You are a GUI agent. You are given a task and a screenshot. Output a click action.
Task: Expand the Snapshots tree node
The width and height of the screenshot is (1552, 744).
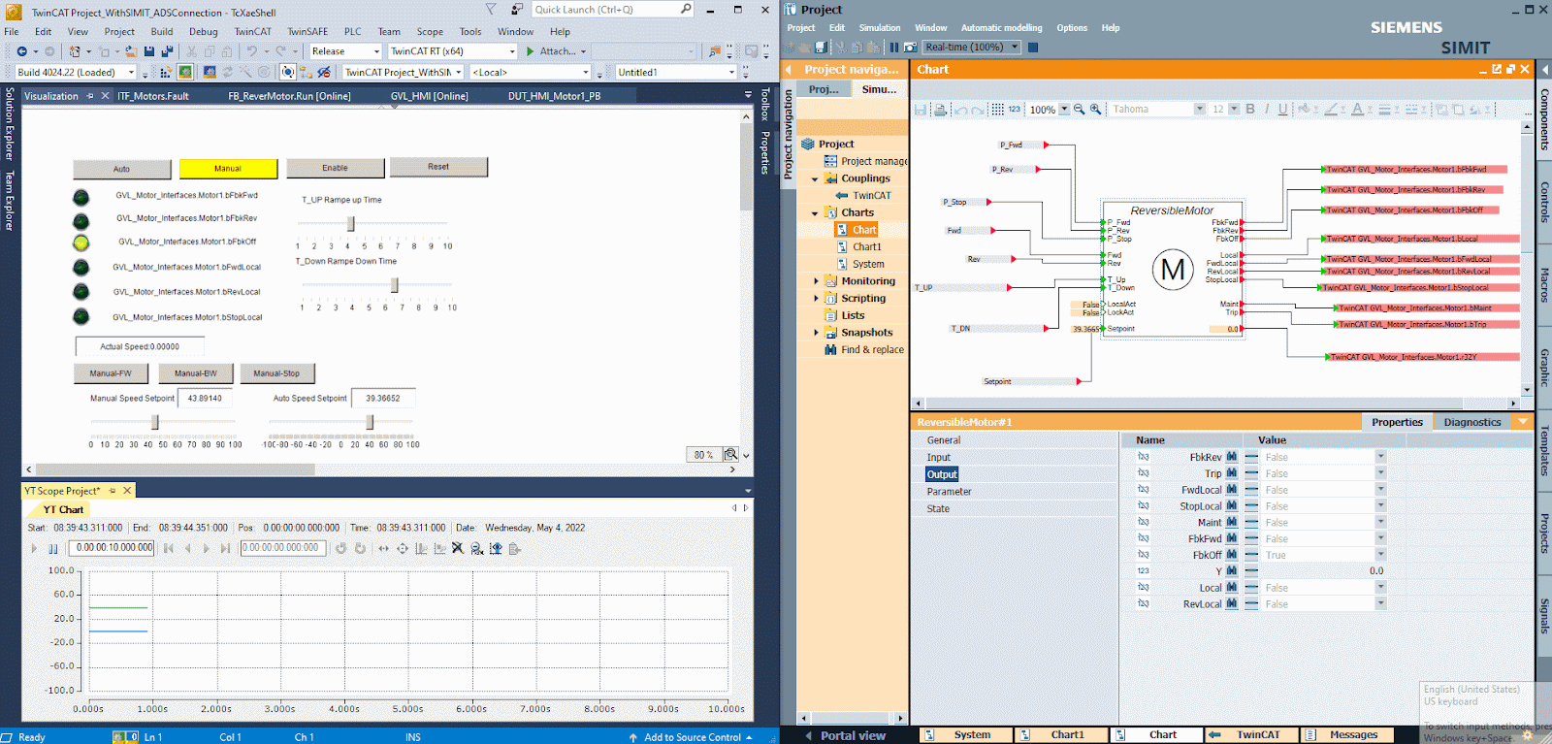816,333
